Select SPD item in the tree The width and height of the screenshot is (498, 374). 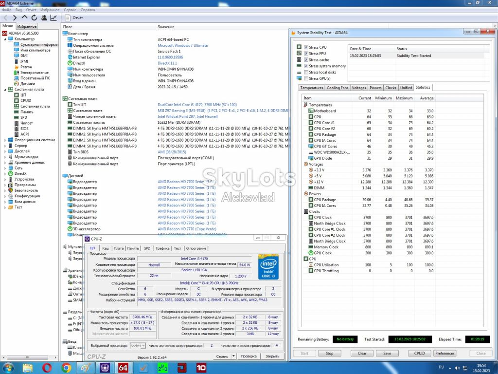(24, 117)
